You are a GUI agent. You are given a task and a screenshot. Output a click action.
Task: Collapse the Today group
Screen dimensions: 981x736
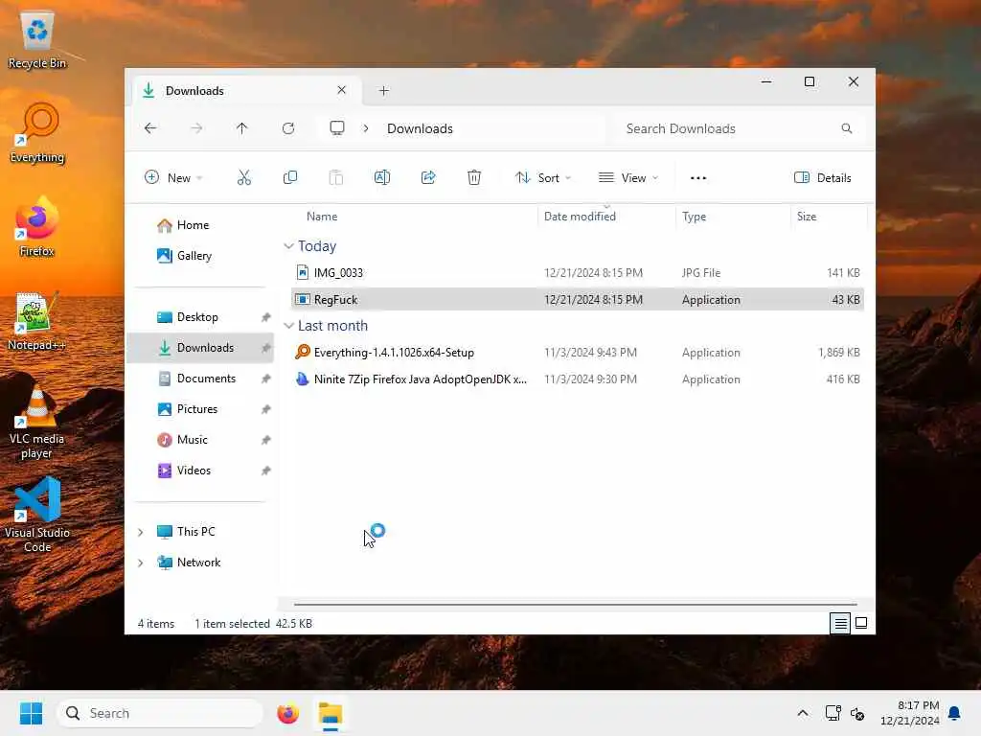288,246
